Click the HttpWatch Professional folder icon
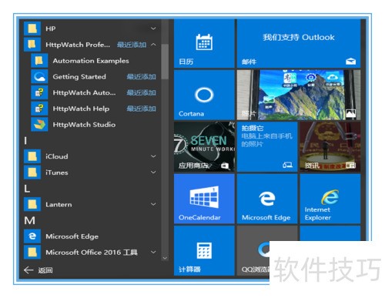This screenshot has height=298, width=385. [32, 45]
